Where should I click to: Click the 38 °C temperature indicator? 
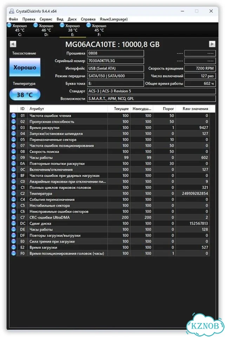pyautogui.click(x=25, y=94)
